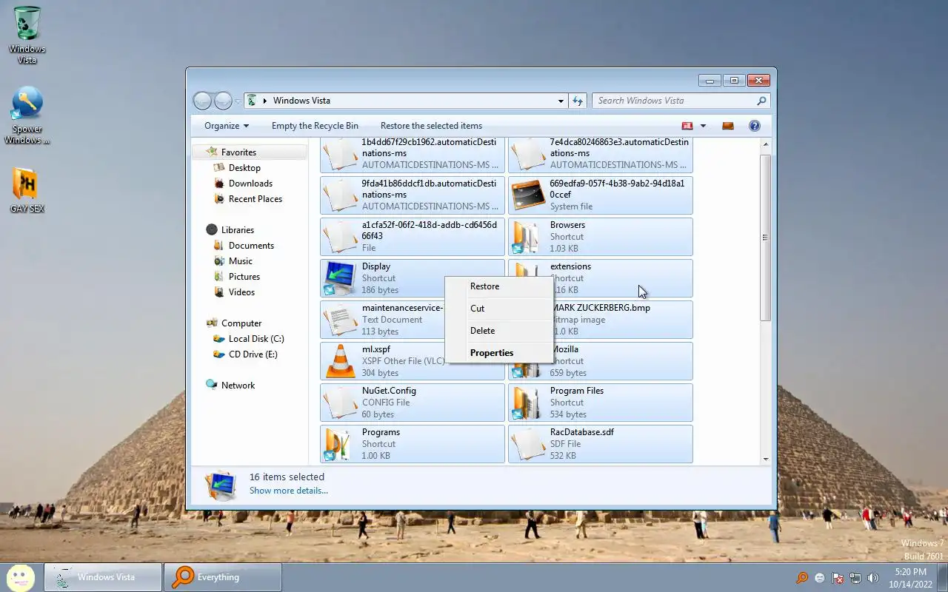The image size is (948, 592).
Task: Click the Show more details link
Action: pyautogui.click(x=289, y=491)
